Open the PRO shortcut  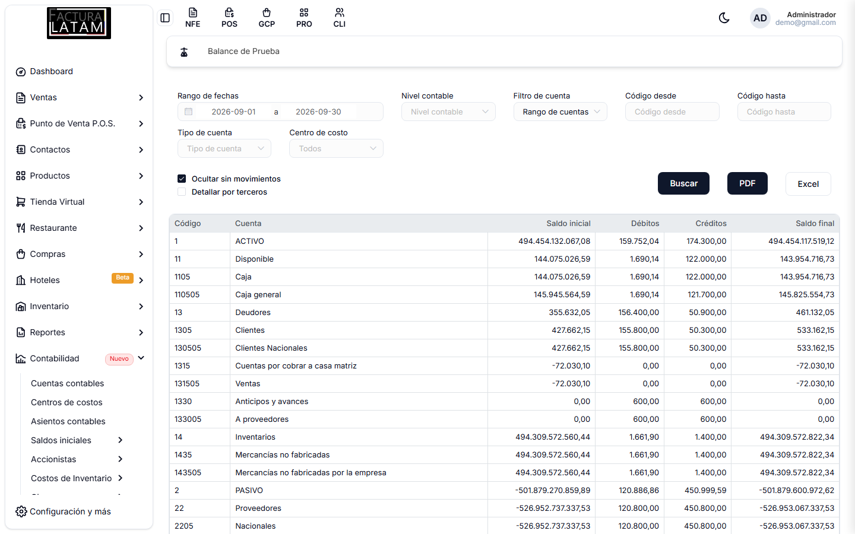point(304,18)
